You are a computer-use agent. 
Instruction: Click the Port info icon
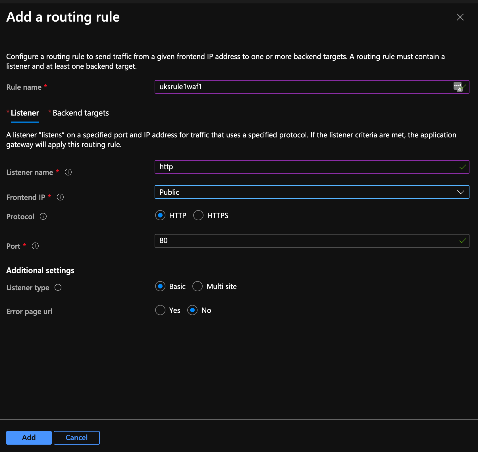click(35, 246)
